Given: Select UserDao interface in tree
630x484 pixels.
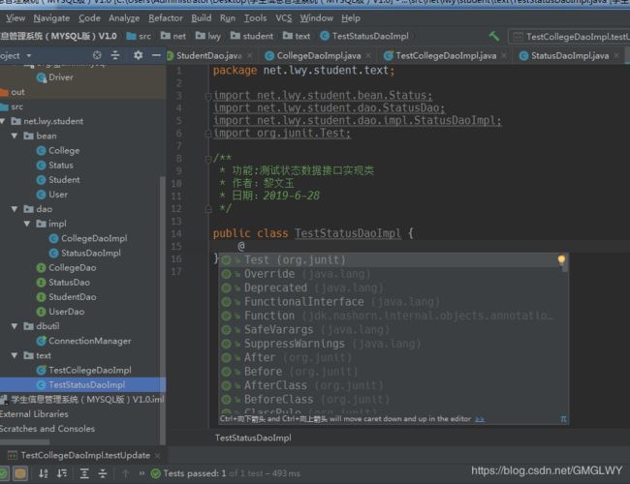Looking at the screenshot, I should point(60,312).
